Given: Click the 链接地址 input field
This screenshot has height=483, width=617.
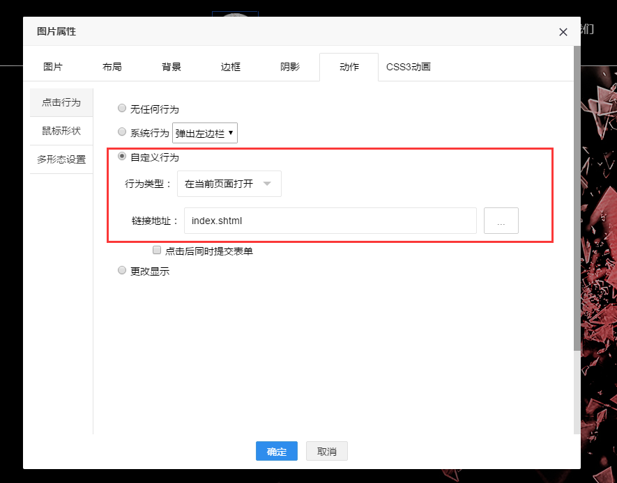Looking at the screenshot, I should point(330,221).
